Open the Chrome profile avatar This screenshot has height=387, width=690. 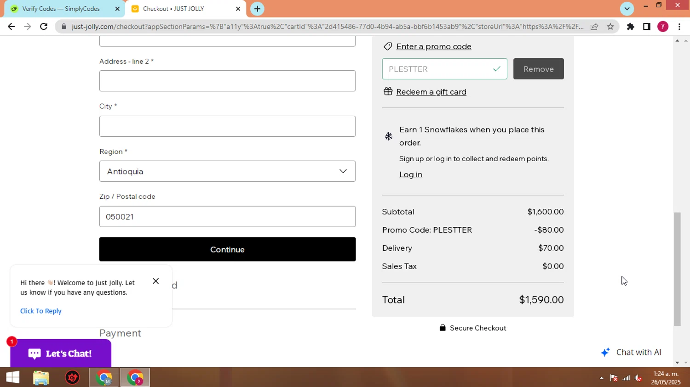coord(663,27)
